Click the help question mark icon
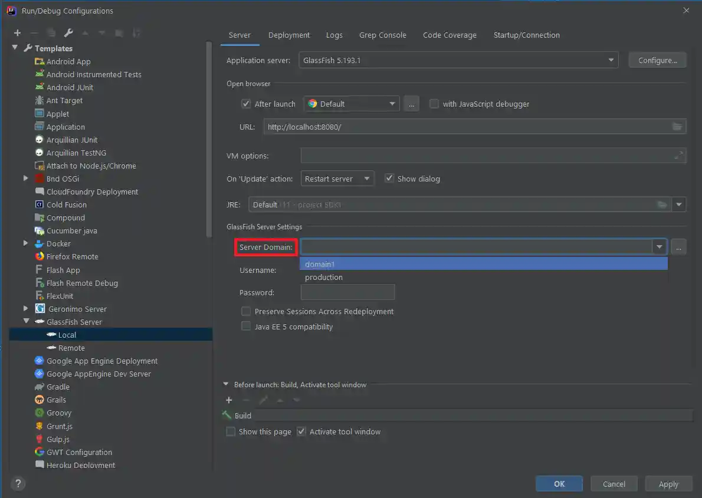Viewport: 702px width, 498px height. (18, 483)
